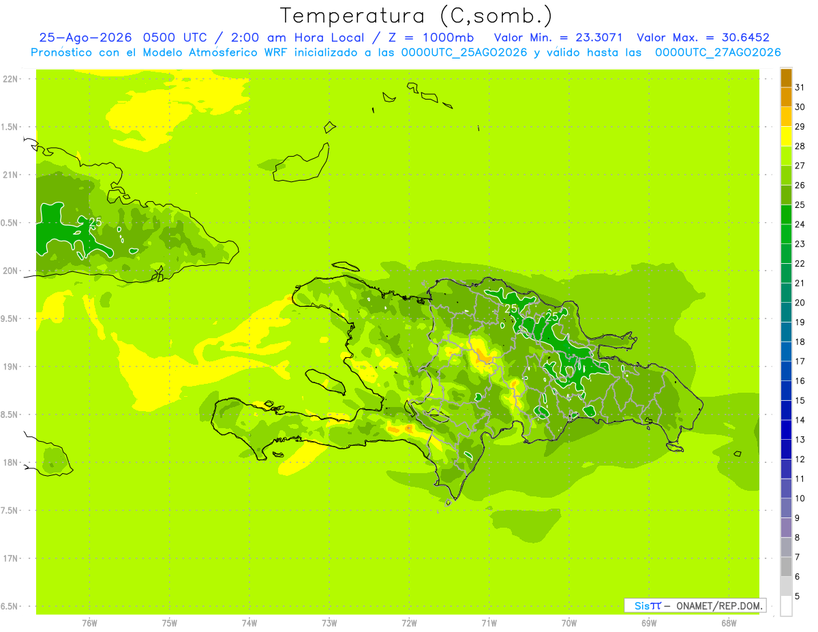Click '0000UTC_27AGO2026' valid-until timestamp

pos(718,52)
